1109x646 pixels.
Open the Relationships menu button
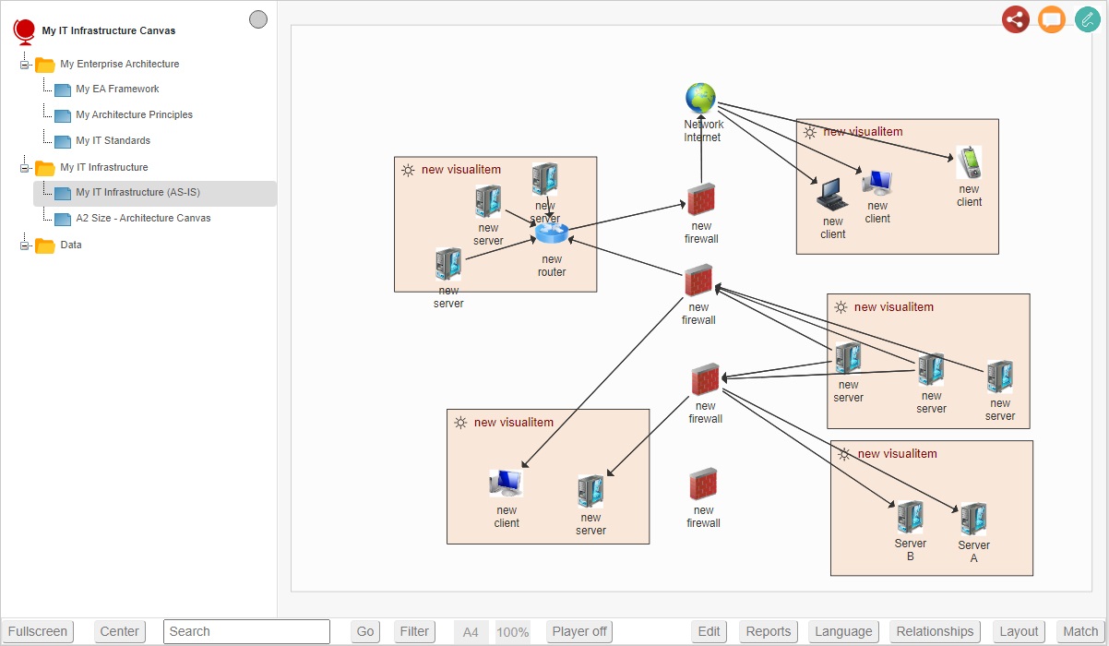coord(936,631)
